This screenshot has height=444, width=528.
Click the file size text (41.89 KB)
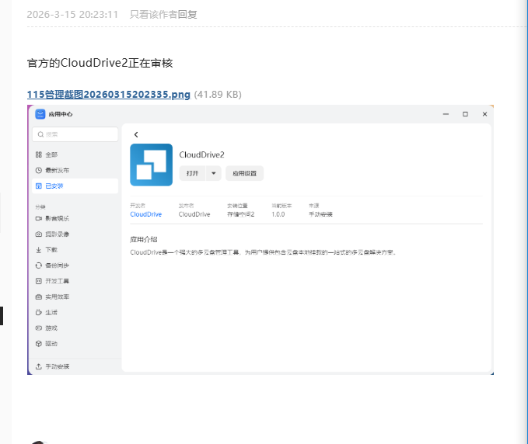(x=218, y=95)
